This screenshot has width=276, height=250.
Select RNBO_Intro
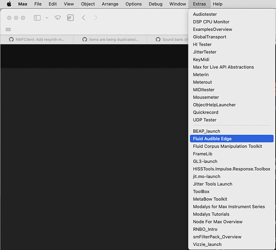click(x=231, y=229)
